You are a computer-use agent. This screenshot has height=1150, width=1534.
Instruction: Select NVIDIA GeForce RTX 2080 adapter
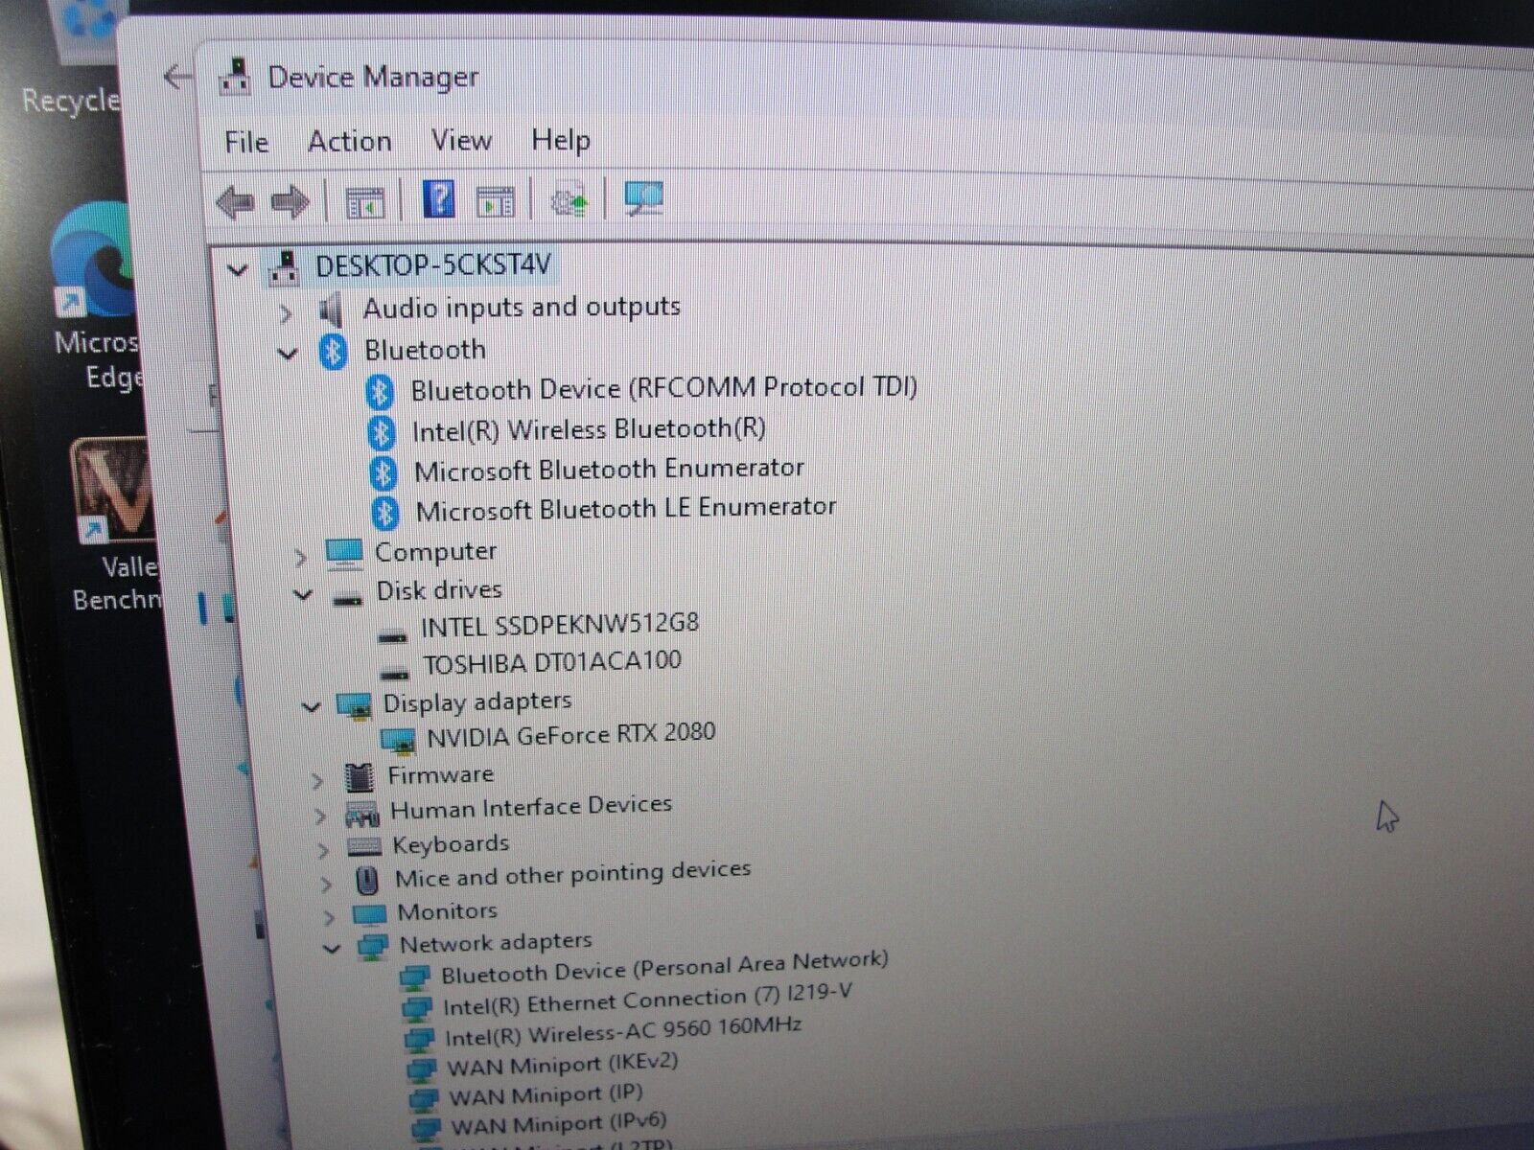tap(571, 735)
